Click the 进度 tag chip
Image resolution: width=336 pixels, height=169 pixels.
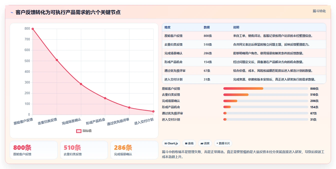coord(205,143)
